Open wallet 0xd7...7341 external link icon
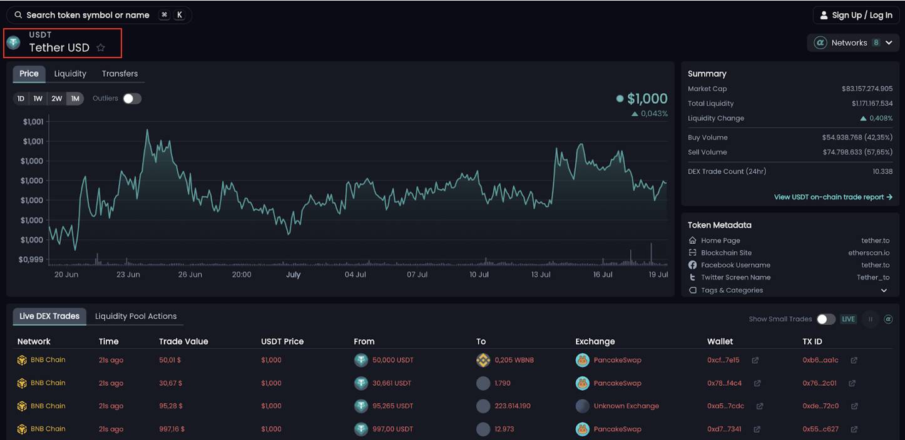The width and height of the screenshot is (905, 440). [x=757, y=429]
